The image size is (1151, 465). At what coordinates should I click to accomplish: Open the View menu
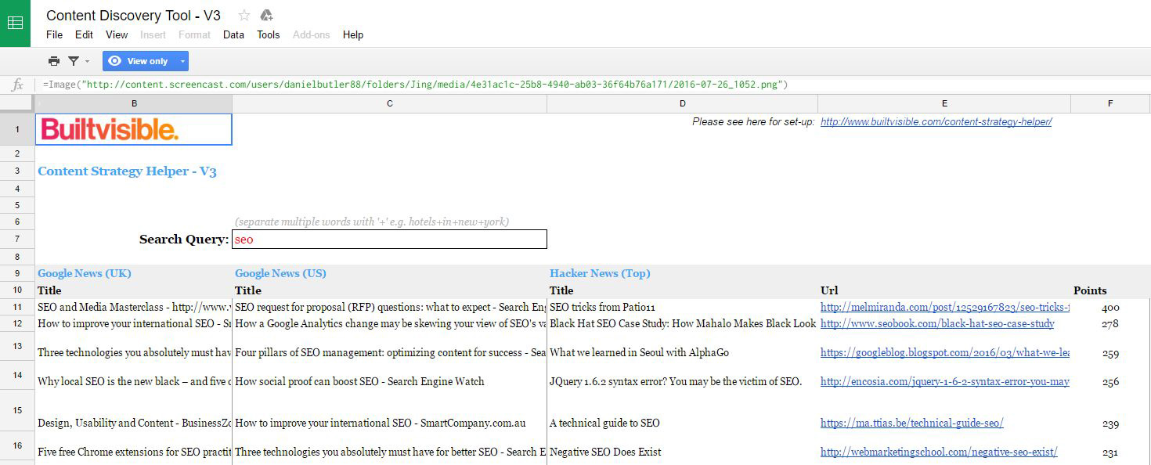[117, 34]
